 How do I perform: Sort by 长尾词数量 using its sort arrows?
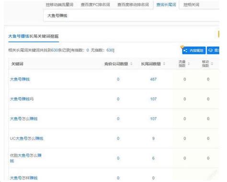tap(164, 64)
